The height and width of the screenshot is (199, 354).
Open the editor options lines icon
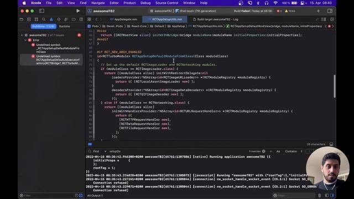pos(324,19)
